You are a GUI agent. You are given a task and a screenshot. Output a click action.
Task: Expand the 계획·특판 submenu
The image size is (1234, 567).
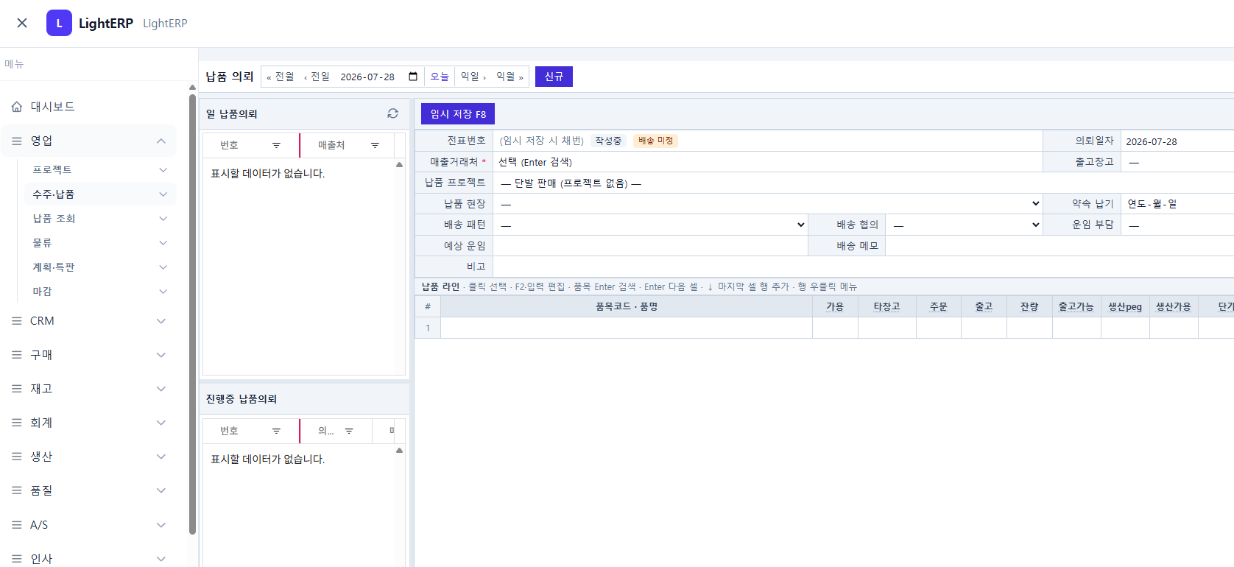coord(163,267)
